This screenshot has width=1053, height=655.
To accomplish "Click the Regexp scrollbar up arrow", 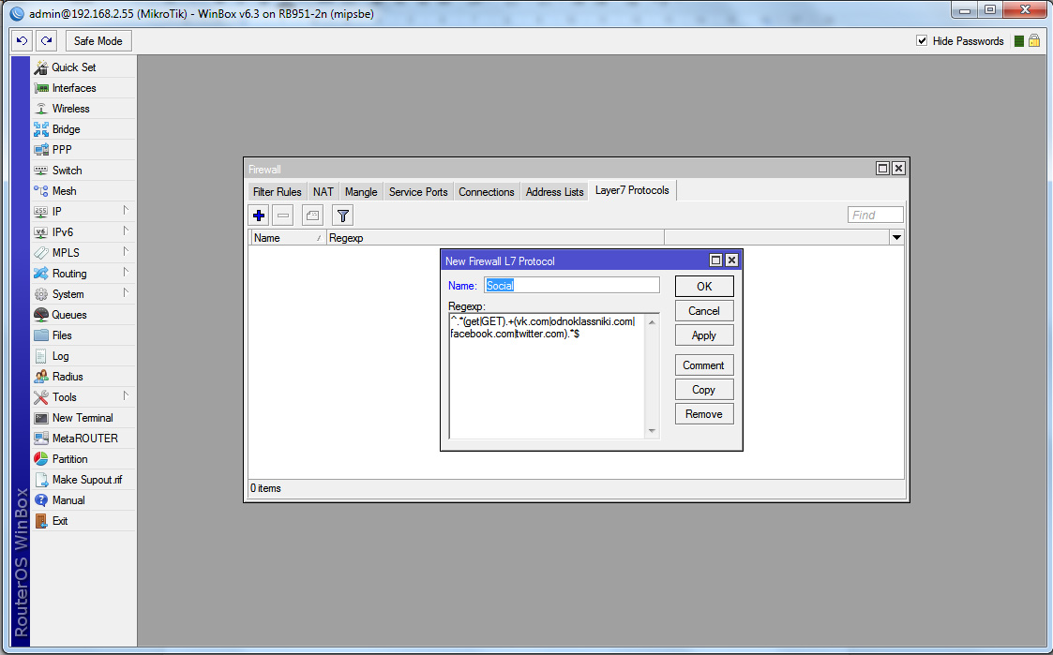I will tap(652, 322).
